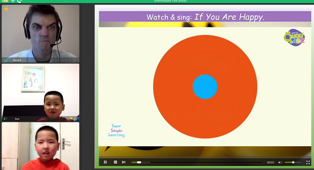Viewport: 314px width, 170px height.
Task: Click the Super Simple Learning logo
Action: coord(117,131)
